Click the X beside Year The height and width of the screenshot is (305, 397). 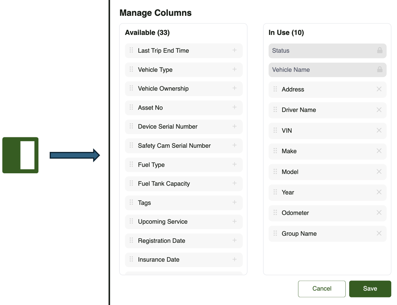click(x=379, y=192)
